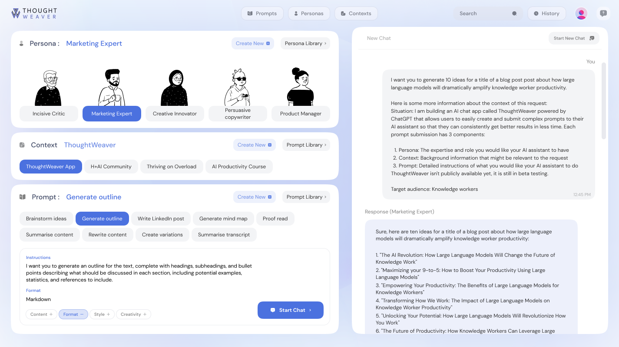
Task: Click the search magnifier icon
Action: point(514,13)
